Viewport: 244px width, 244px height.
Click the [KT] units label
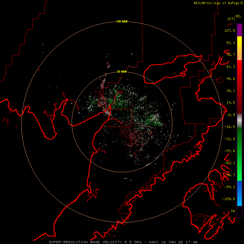click(x=231, y=19)
